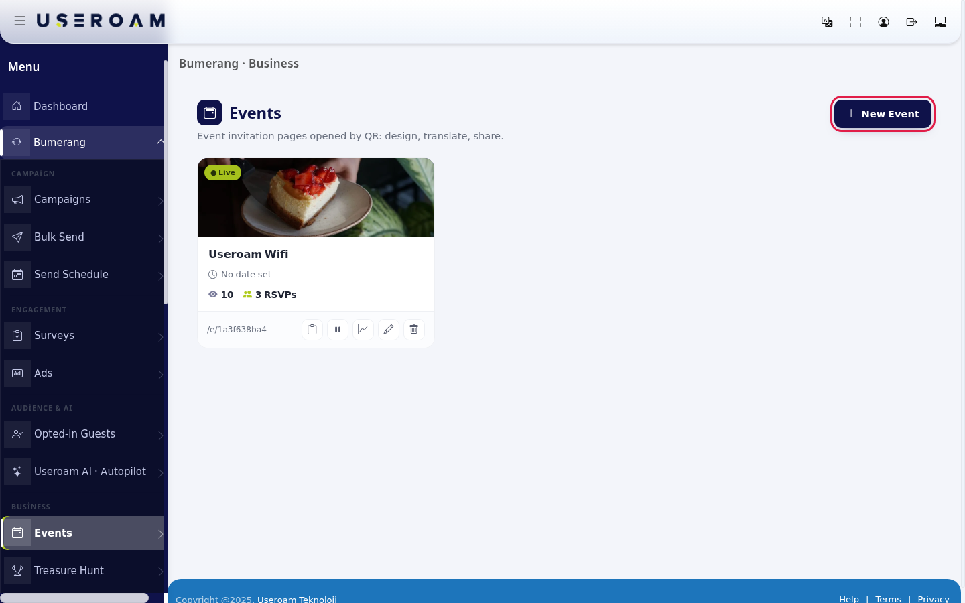The image size is (965, 603).
Task: Expand the Campaigns submenu arrow
Action: point(160,200)
